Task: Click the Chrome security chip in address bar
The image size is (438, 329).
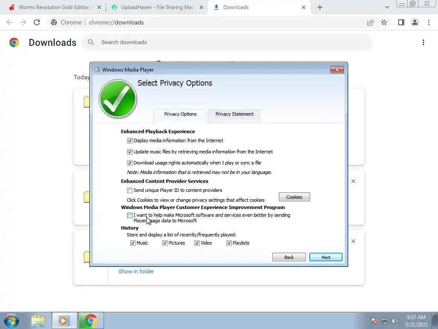Action: coord(66,22)
